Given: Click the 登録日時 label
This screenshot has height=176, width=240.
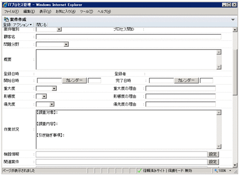Looking at the screenshot, I should tap(11, 74).
